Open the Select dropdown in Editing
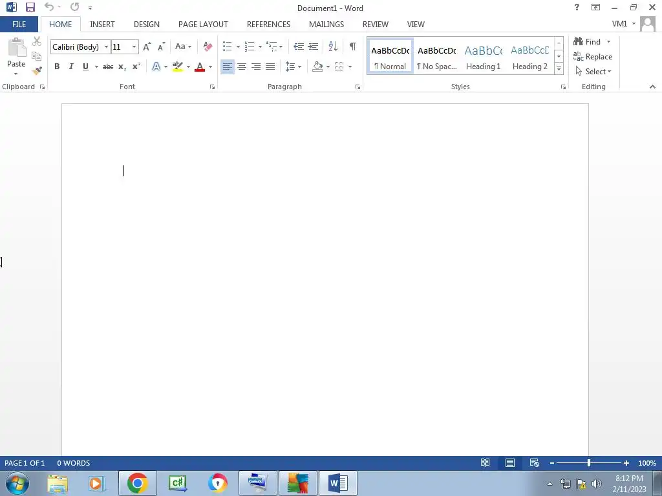The image size is (662, 496). 593,72
